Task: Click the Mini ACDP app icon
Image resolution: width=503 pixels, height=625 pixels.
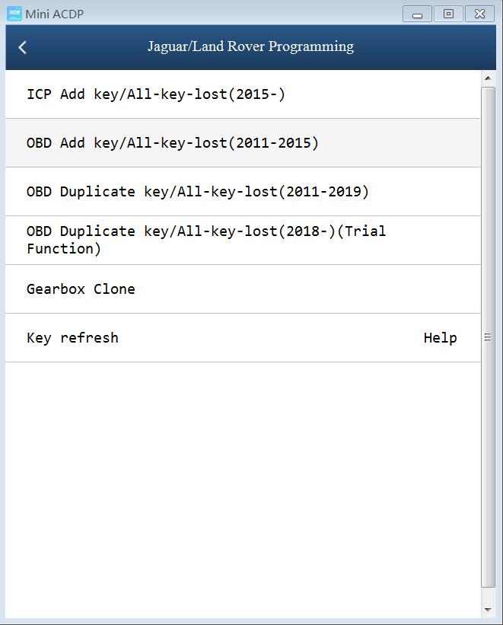Action: tap(14, 14)
